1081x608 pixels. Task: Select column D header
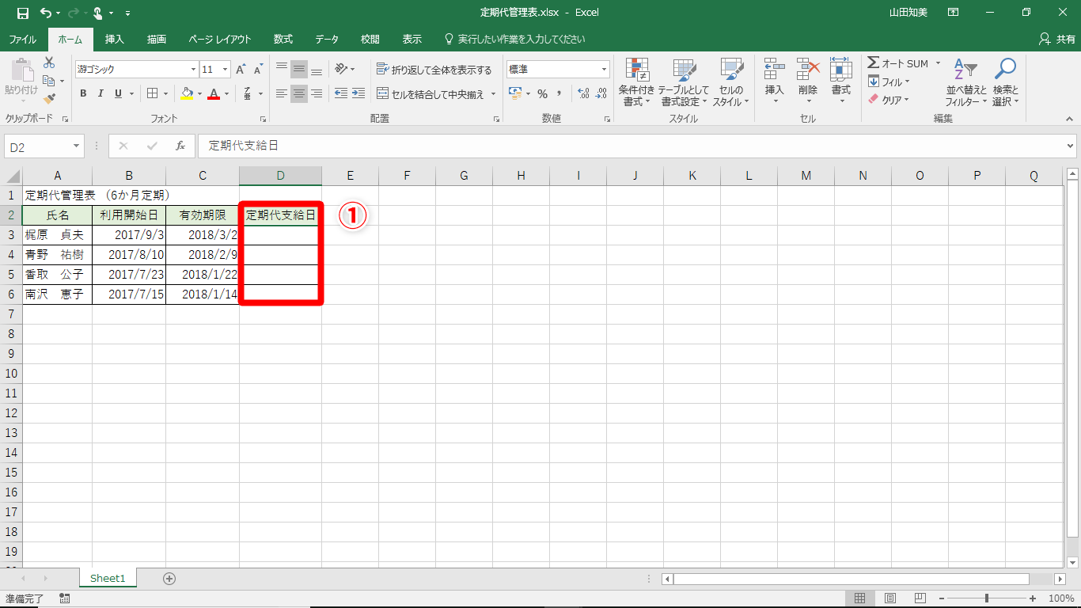[x=280, y=176]
